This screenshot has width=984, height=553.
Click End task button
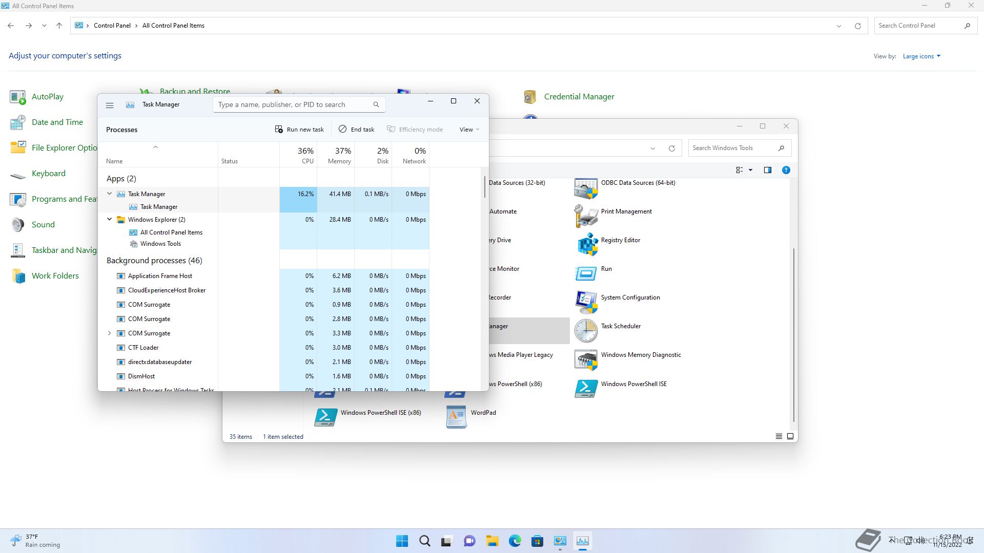(356, 130)
